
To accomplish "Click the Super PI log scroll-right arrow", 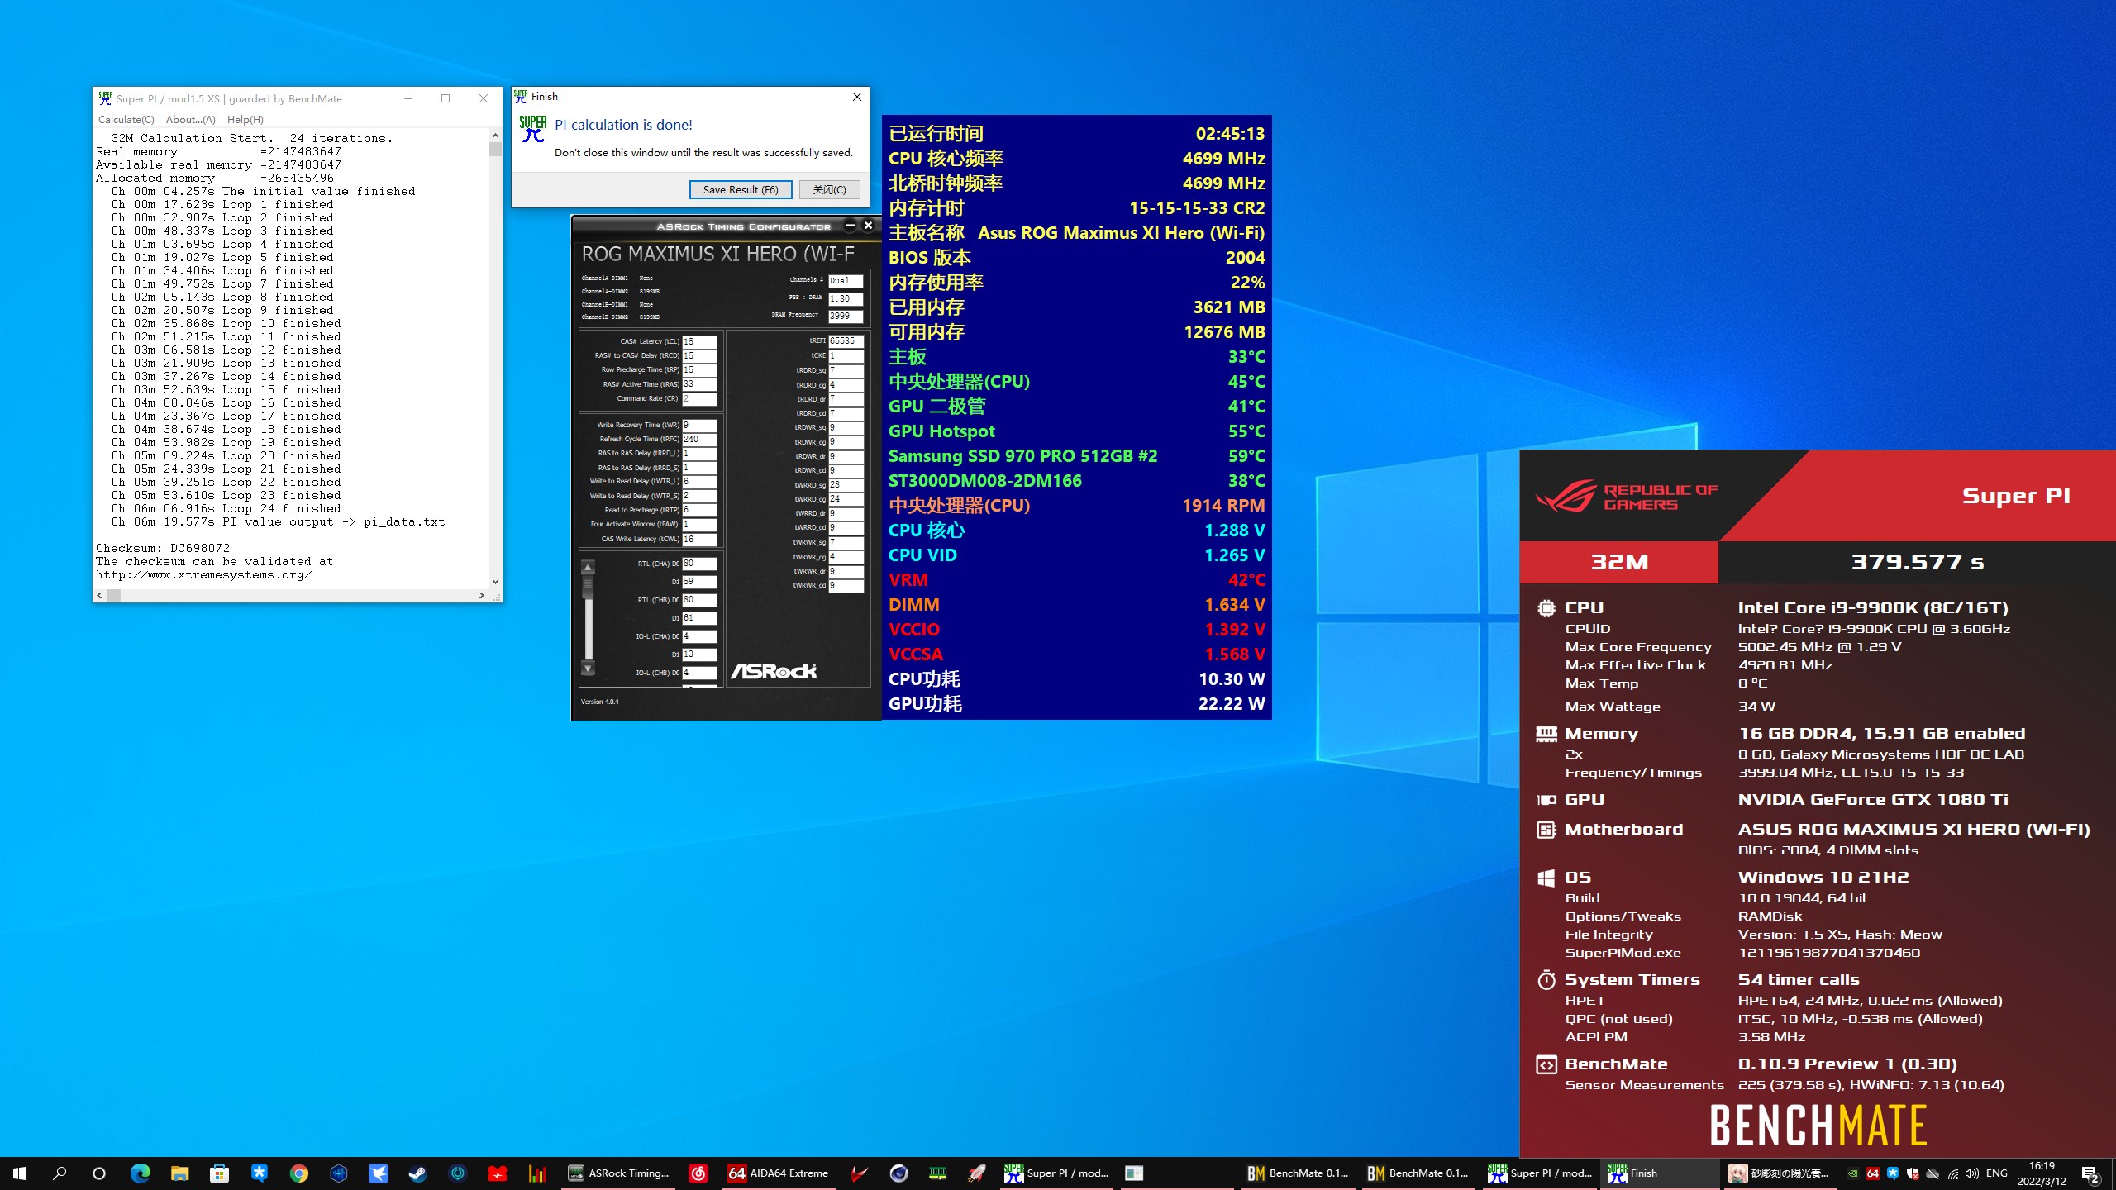I will coord(482,595).
